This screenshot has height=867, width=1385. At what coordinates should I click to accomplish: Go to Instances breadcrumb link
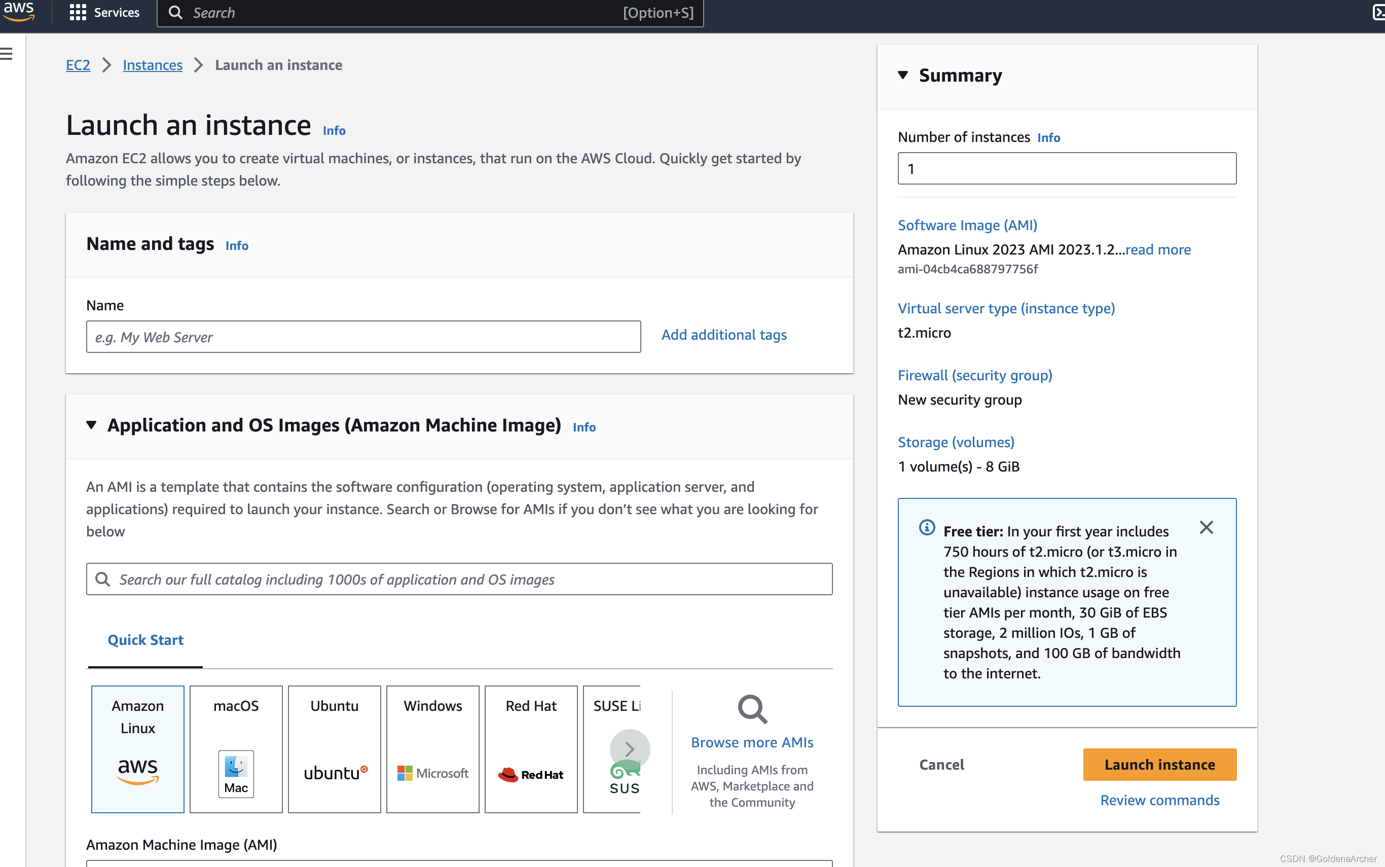coord(153,65)
